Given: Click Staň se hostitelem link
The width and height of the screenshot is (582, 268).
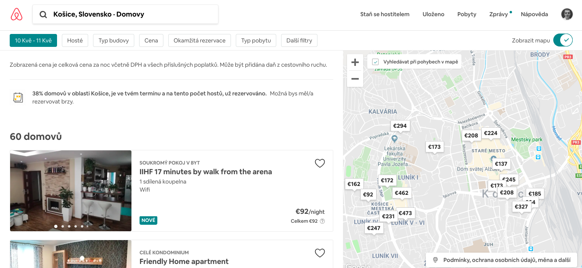Looking at the screenshot, I should [385, 14].
